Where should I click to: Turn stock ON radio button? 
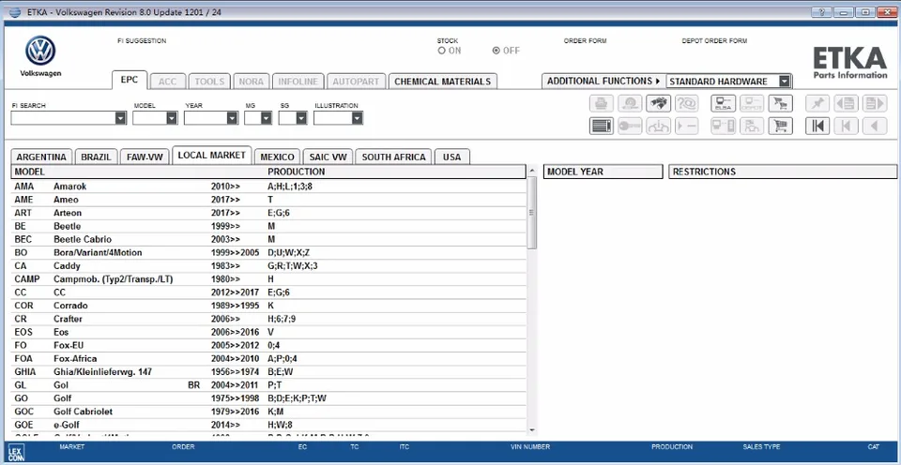442,51
